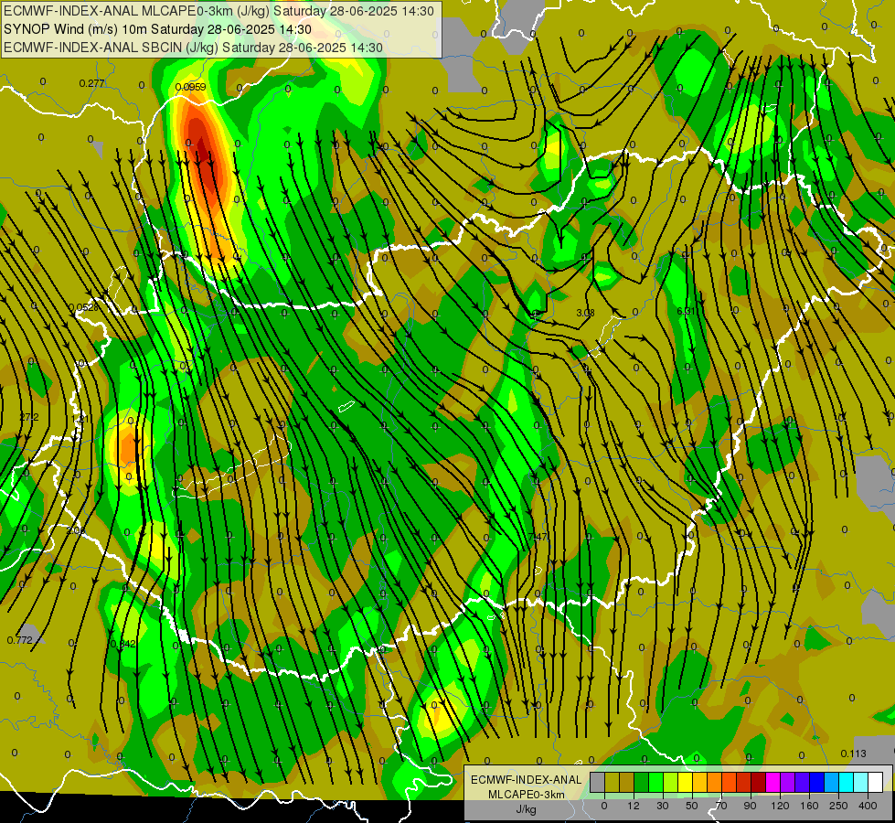Click the legend tick label 160
This screenshot has height=823, width=895.
(809, 806)
